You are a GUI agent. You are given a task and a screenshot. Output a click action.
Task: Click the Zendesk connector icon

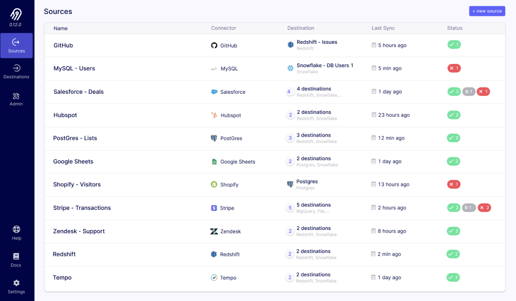click(214, 231)
